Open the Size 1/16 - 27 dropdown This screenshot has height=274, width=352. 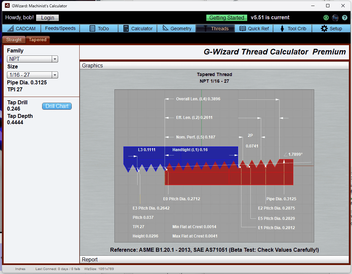(32, 75)
